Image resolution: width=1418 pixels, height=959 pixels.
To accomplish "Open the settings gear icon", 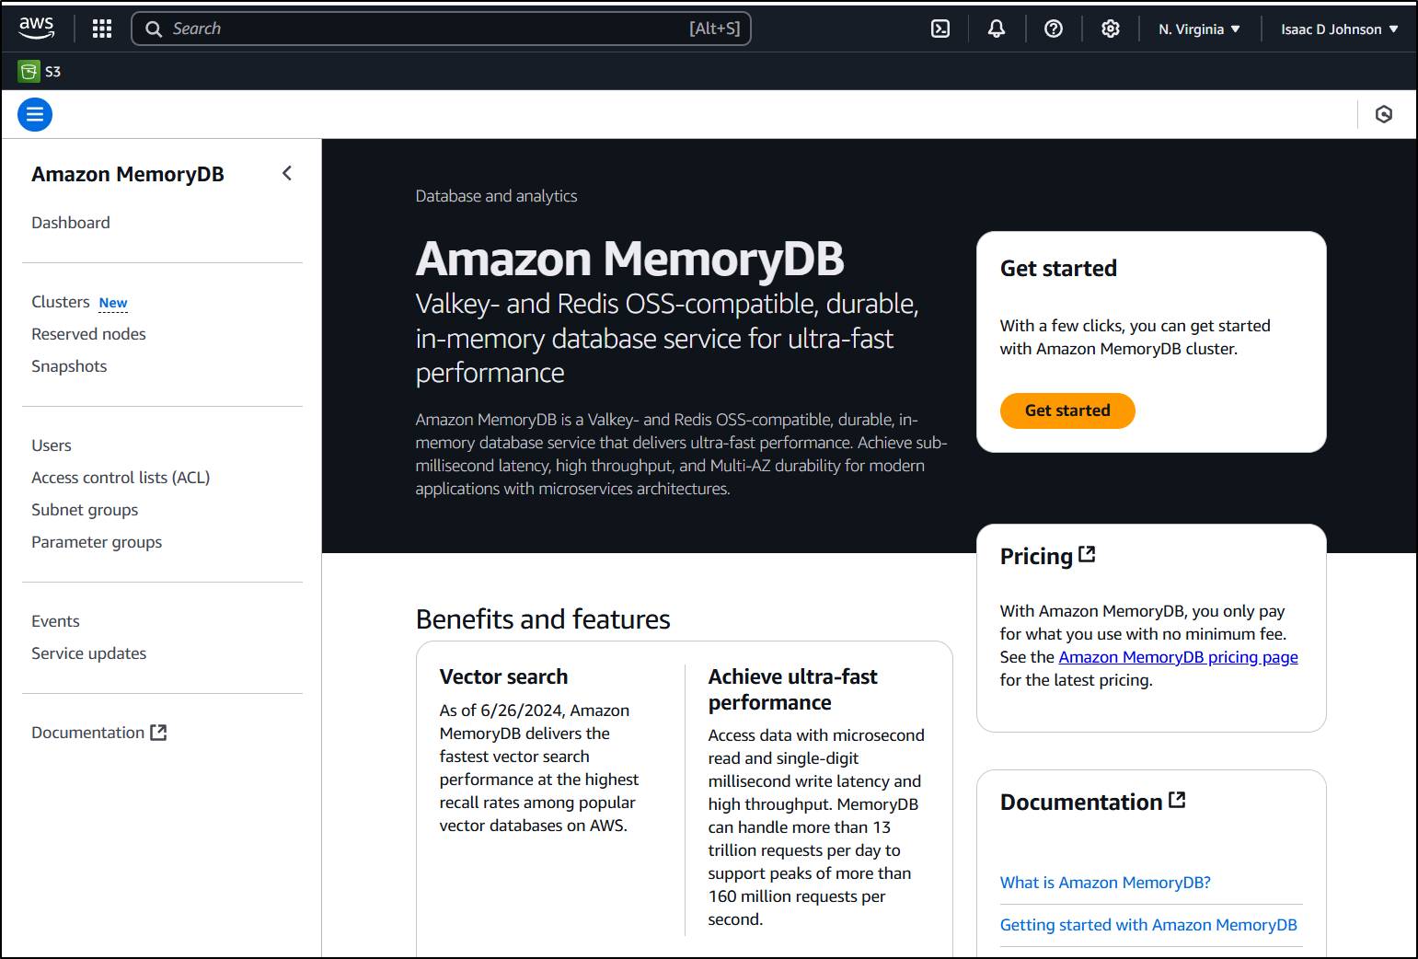I will click(1111, 29).
